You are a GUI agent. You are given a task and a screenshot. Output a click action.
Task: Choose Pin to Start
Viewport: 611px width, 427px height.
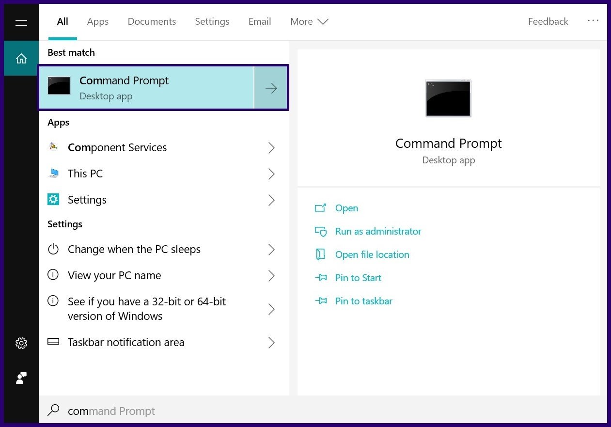tap(358, 278)
